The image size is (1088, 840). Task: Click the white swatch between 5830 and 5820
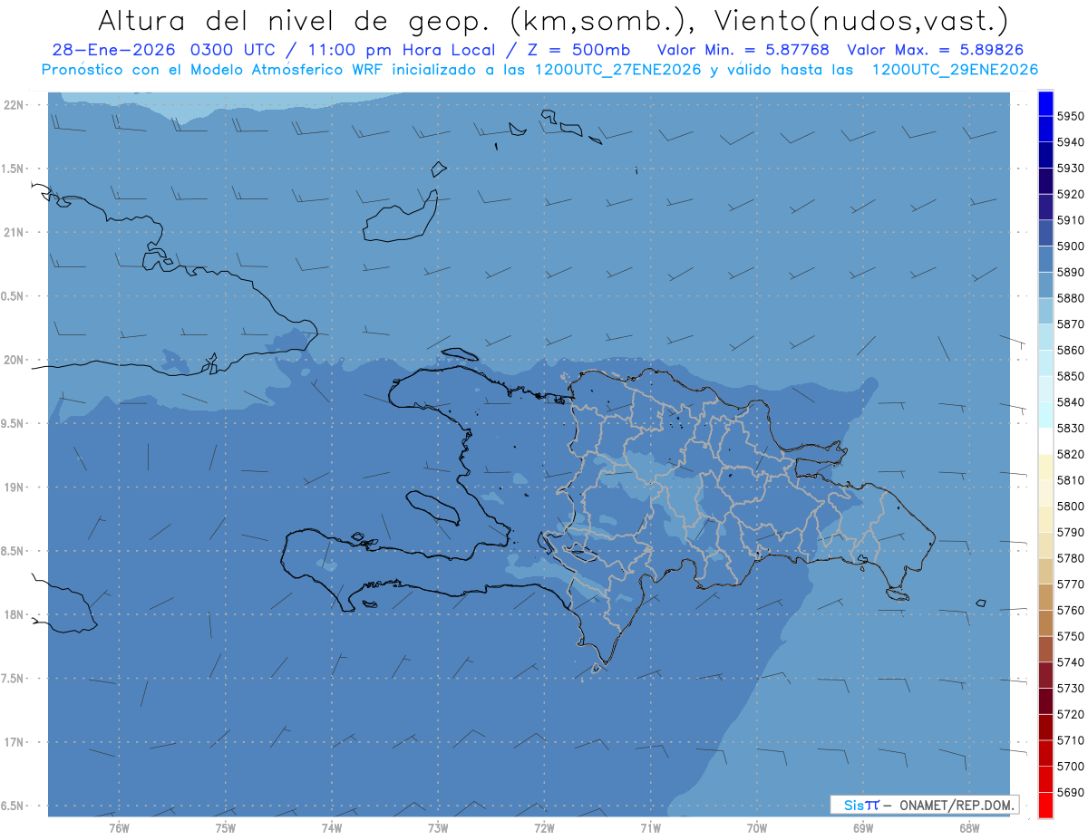[x=1045, y=441]
